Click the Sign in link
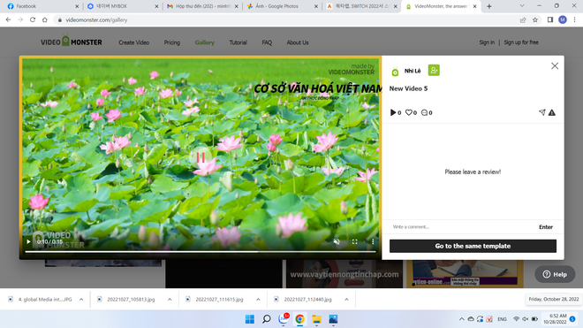Screen dimensions: 583x328 click(x=487, y=42)
